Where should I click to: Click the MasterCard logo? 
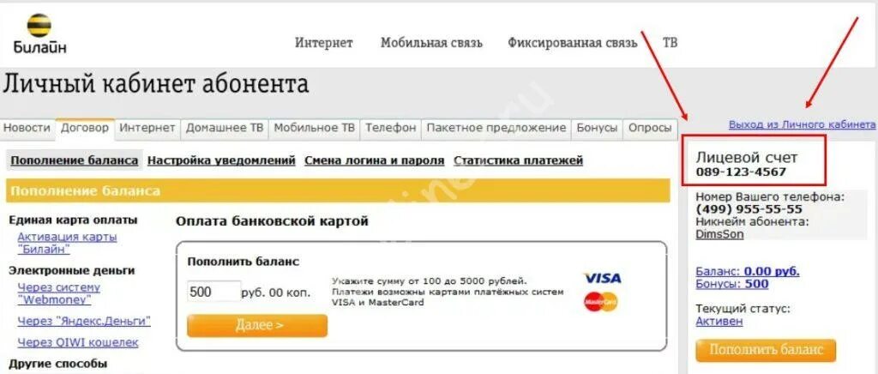[x=601, y=302]
